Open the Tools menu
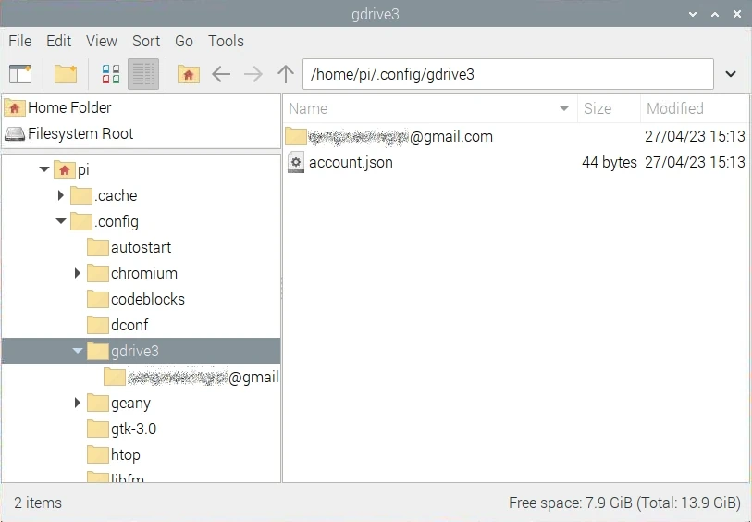The width and height of the screenshot is (752, 522). click(226, 41)
